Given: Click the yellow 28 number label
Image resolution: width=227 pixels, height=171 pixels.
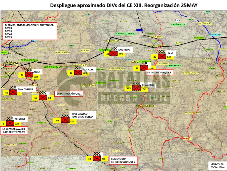Looking at the screenshot, I should (x=22, y=75).
